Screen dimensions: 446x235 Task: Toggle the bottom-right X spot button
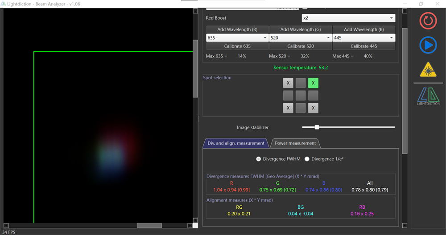pos(313,108)
